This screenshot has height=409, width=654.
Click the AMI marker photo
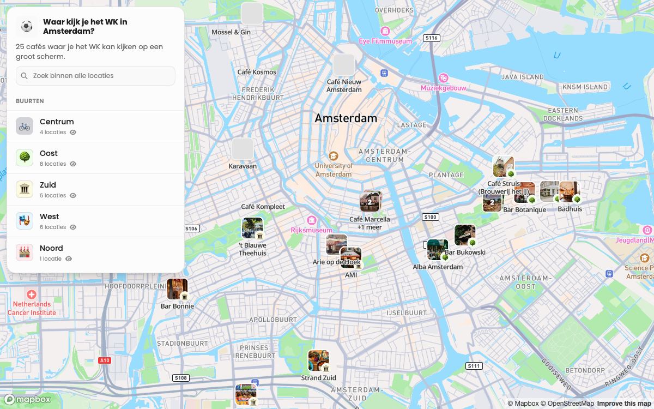(351, 258)
